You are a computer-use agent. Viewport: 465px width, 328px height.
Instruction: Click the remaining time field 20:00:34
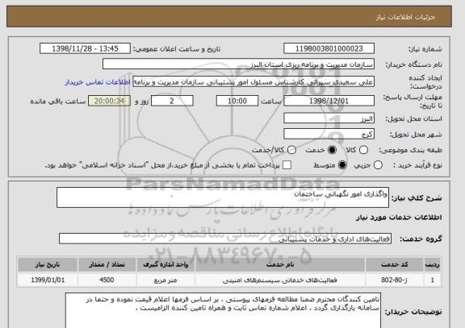109,101
